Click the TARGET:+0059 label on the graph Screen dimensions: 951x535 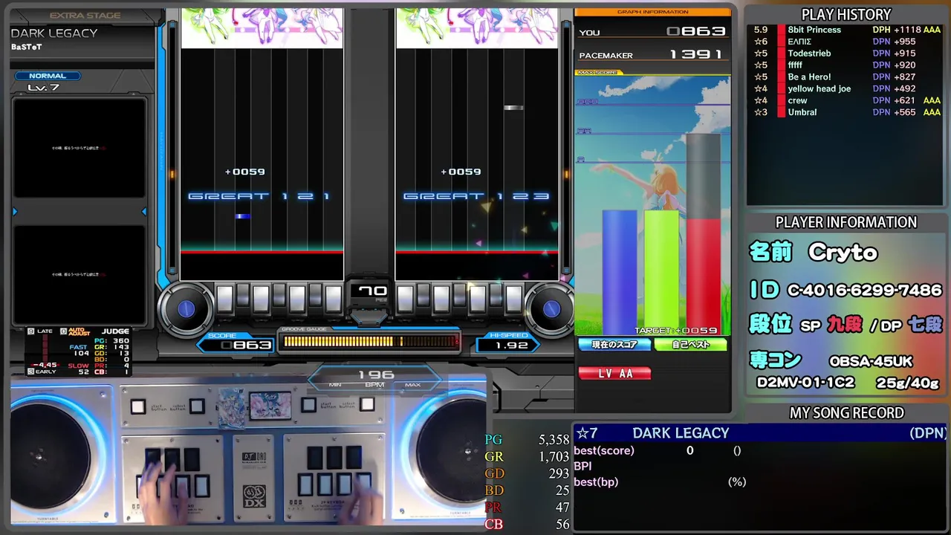click(676, 331)
